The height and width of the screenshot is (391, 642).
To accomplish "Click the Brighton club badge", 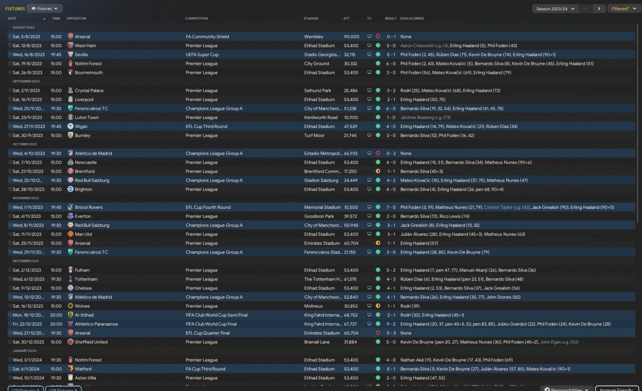I will 70,189.
